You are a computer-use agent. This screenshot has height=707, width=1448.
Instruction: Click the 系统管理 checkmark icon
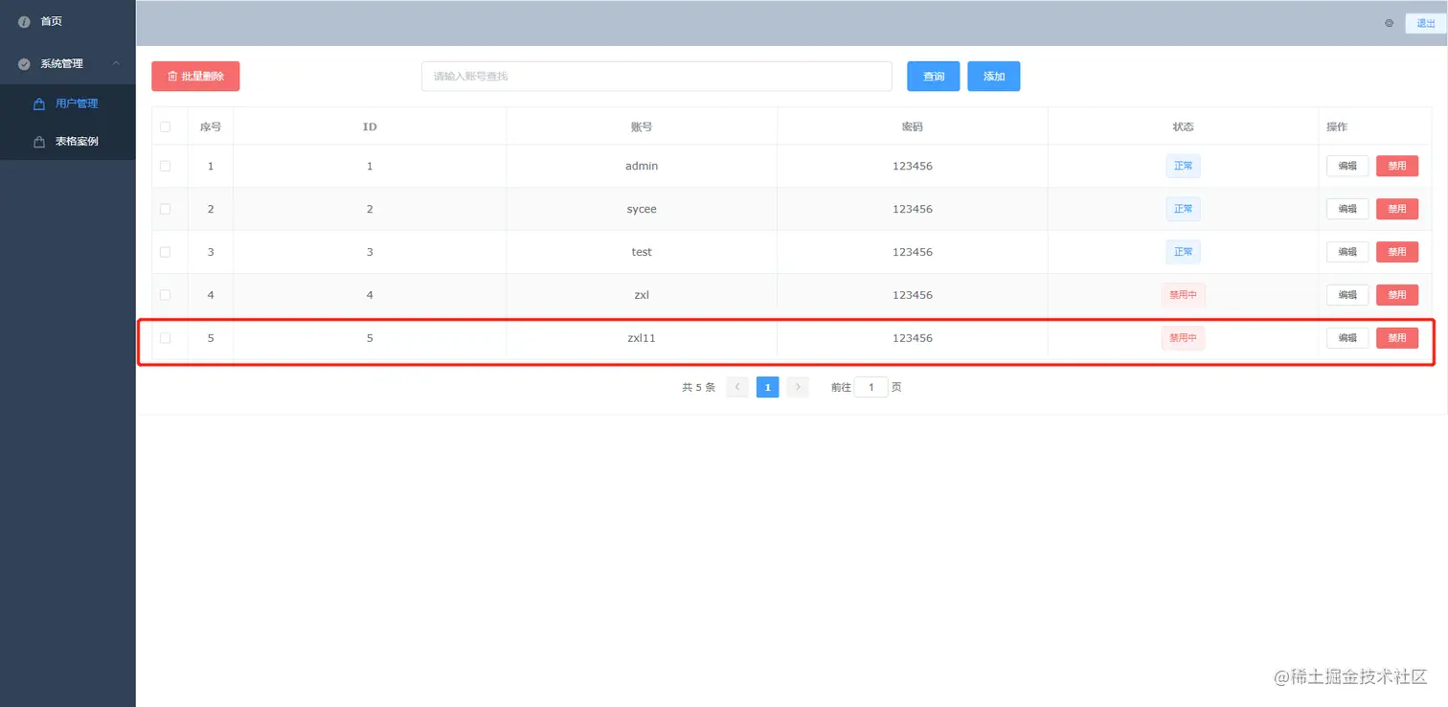[x=24, y=64]
